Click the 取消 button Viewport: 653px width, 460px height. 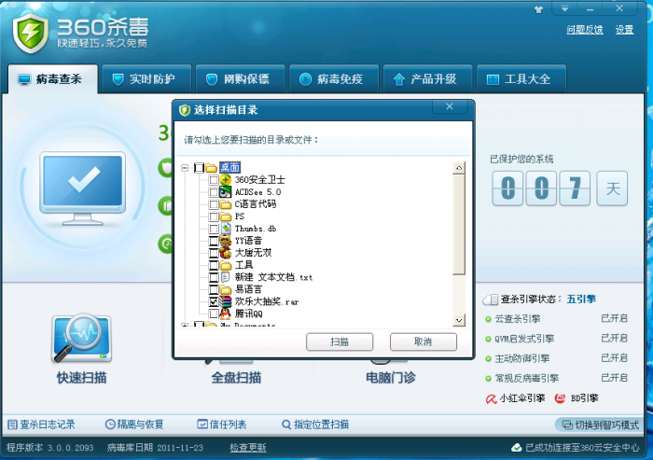coord(424,342)
